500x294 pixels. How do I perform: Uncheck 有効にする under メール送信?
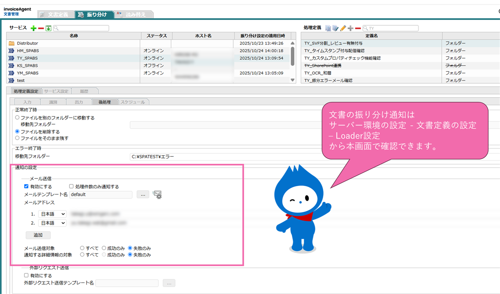coord(27,187)
